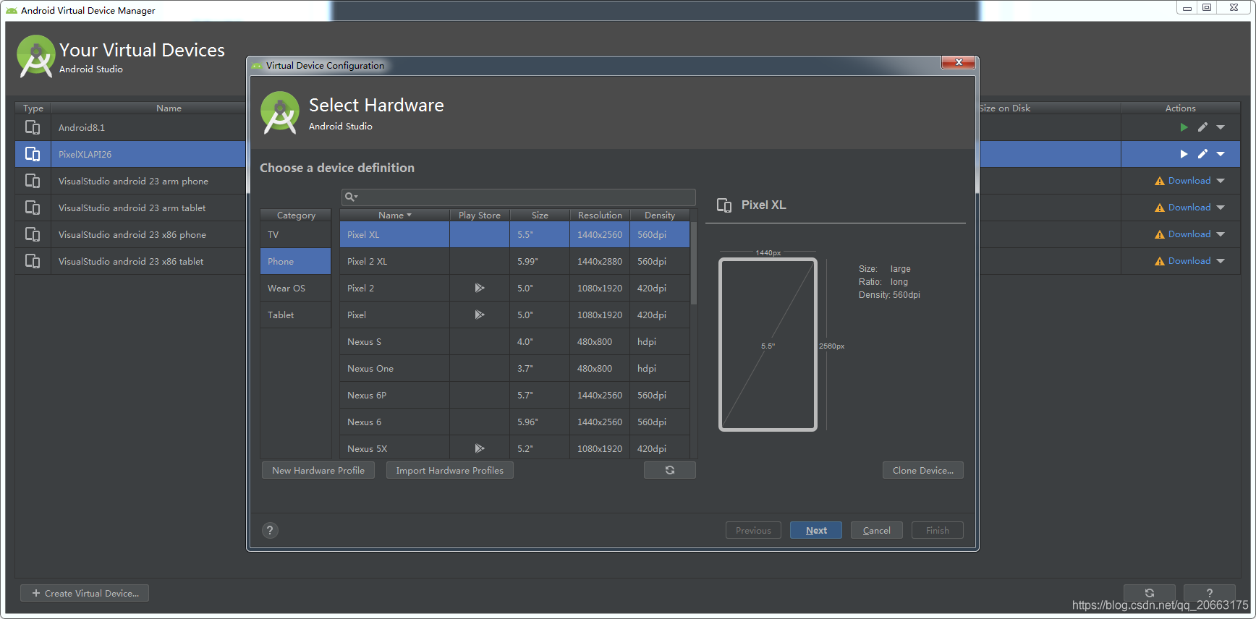This screenshot has height=619, width=1256.
Task: Open Android8.1 actions dropdown arrow
Action: (x=1221, y=127)
